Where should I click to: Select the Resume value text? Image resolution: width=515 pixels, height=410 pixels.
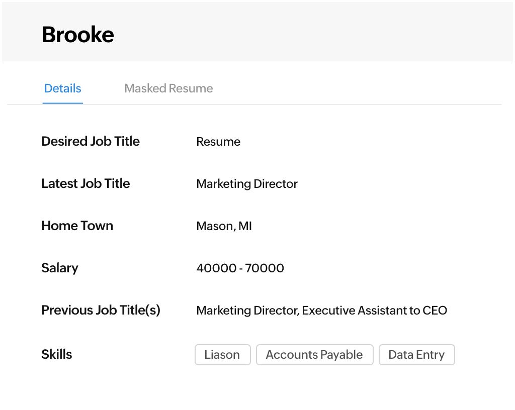[x=218, y=142]
